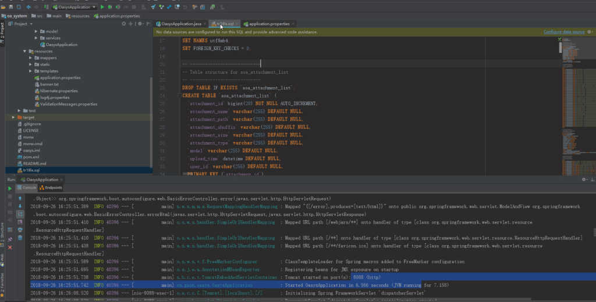The width and height of the screenshot is (596, 302).
Task: Expand the services folder
Action: coord(36,38)
